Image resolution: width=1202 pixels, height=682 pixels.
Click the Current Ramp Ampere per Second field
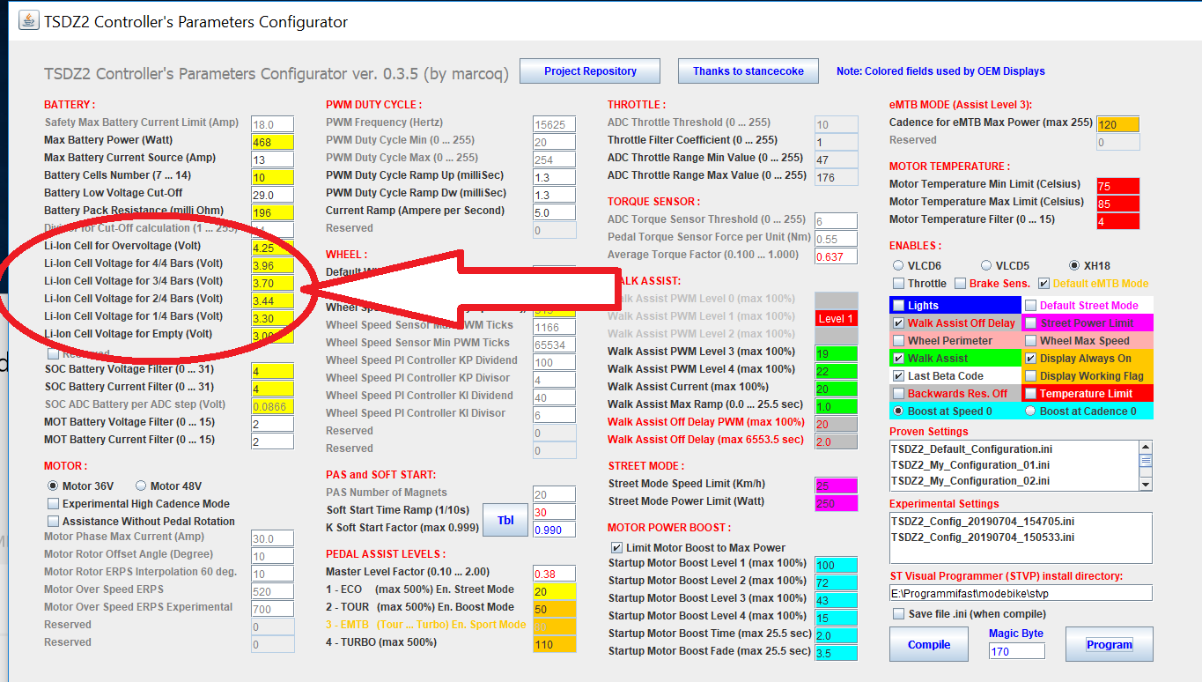554,212
